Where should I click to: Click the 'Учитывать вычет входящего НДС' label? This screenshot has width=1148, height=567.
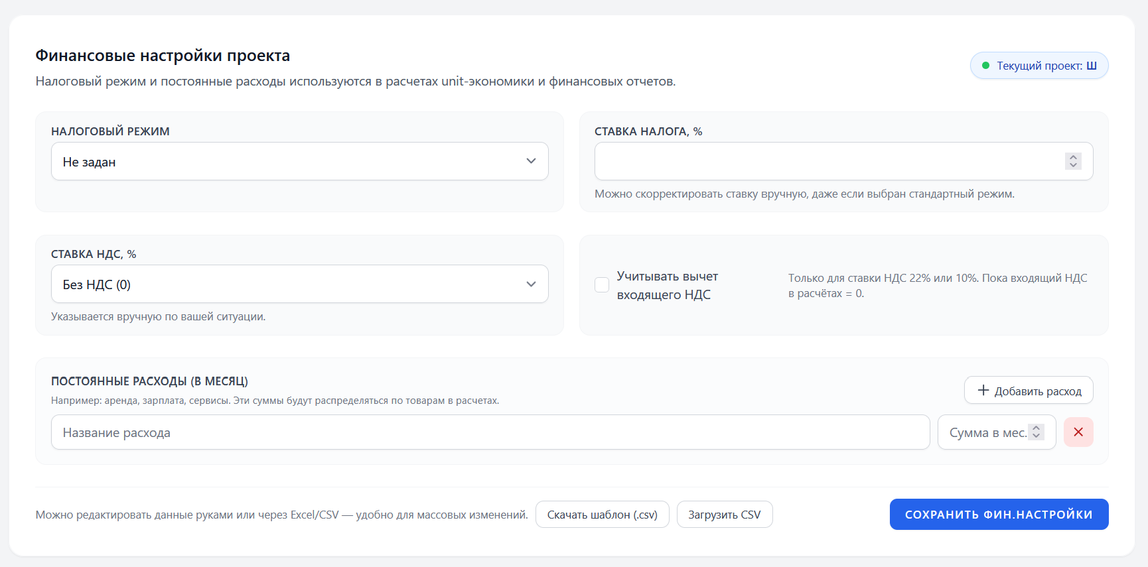[x=667, y=285]
